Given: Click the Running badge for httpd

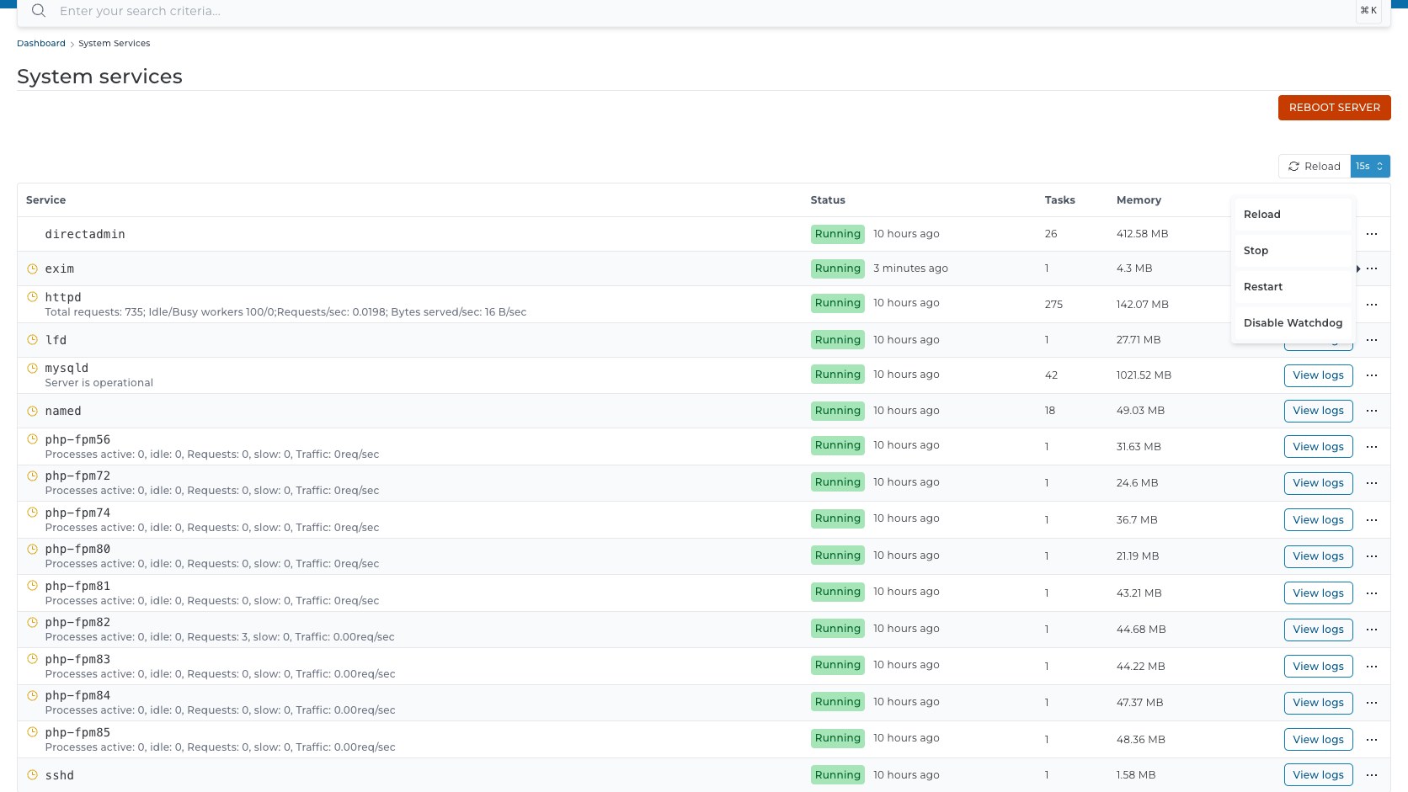Looking at the screenshot, I should (x=838, y=303).
